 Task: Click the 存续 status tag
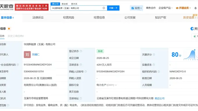tap(100, 51)
